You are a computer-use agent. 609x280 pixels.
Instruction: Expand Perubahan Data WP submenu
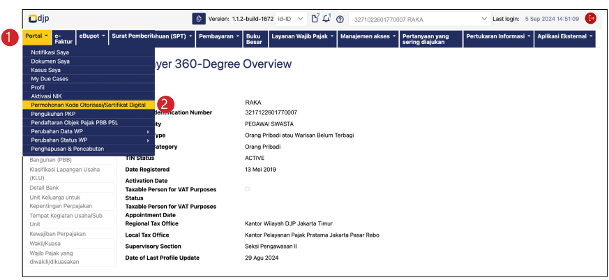point(89,131)
